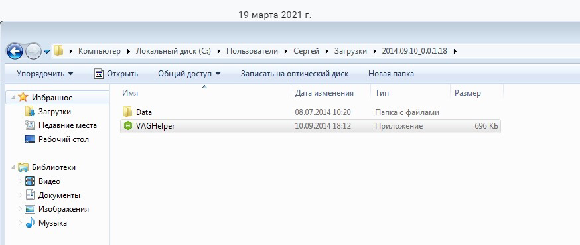Open the Документы library
This screenshot has width=580, height=245.
pos(59,195)
